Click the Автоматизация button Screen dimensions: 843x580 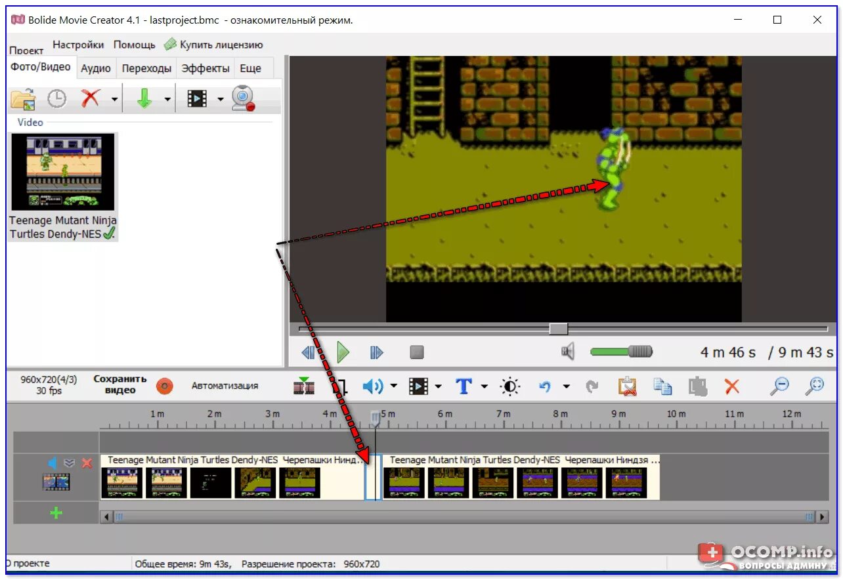coord(225,386)
